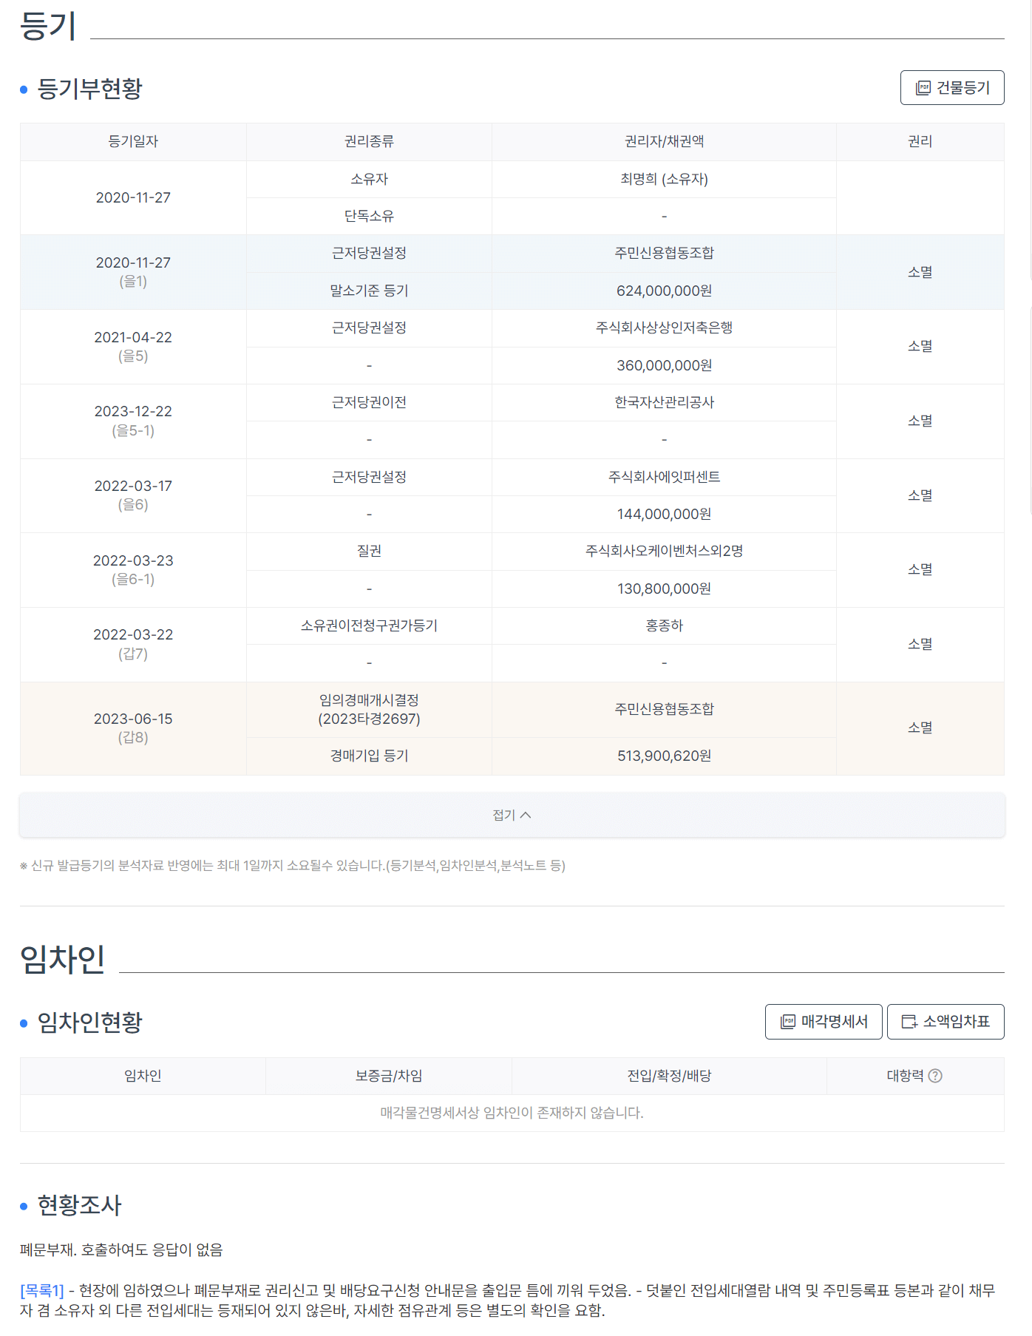Click the 말소기준 등기 cell
Viewport: 1032px width, 1336px height.
click(369, 291)
